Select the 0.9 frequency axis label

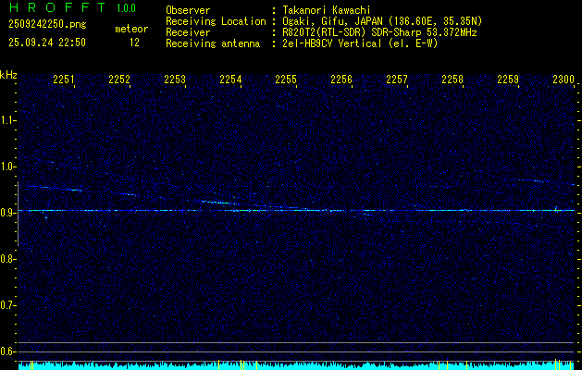(8, 212)
